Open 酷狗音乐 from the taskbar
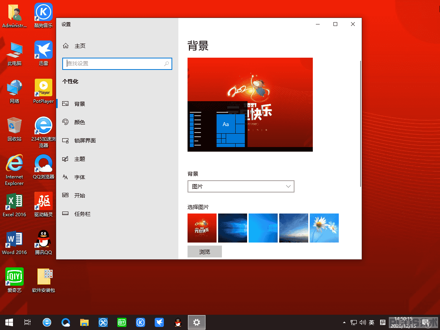 [x=140, y=322]
